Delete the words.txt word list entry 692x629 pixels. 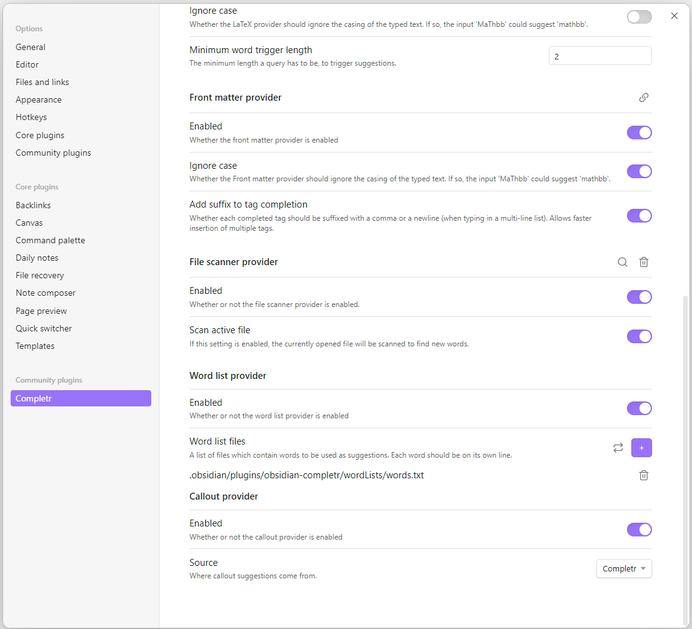point(643,475)
